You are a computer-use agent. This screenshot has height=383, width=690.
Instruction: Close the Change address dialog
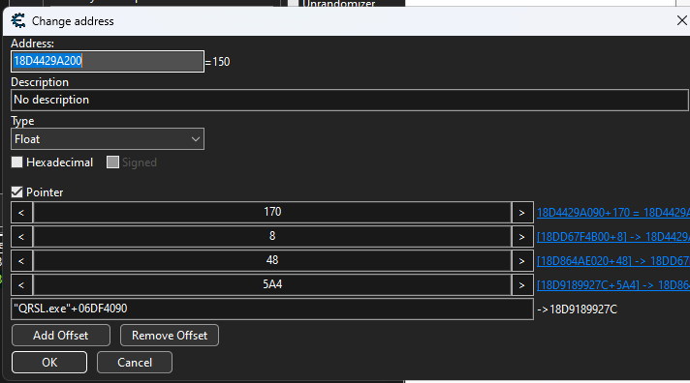tap(681, 20)
